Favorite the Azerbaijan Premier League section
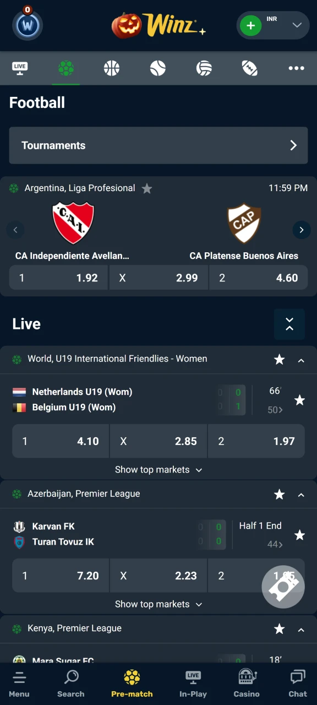This screenshot has width=317, height=705. [279, 494]
